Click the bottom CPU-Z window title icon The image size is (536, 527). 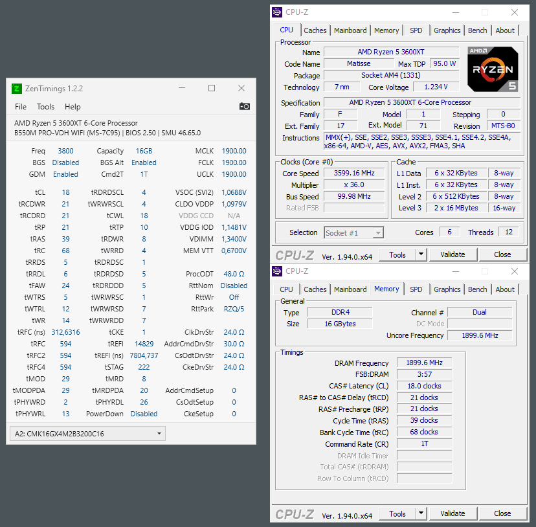pyautogui.click(x=277, y=271)
